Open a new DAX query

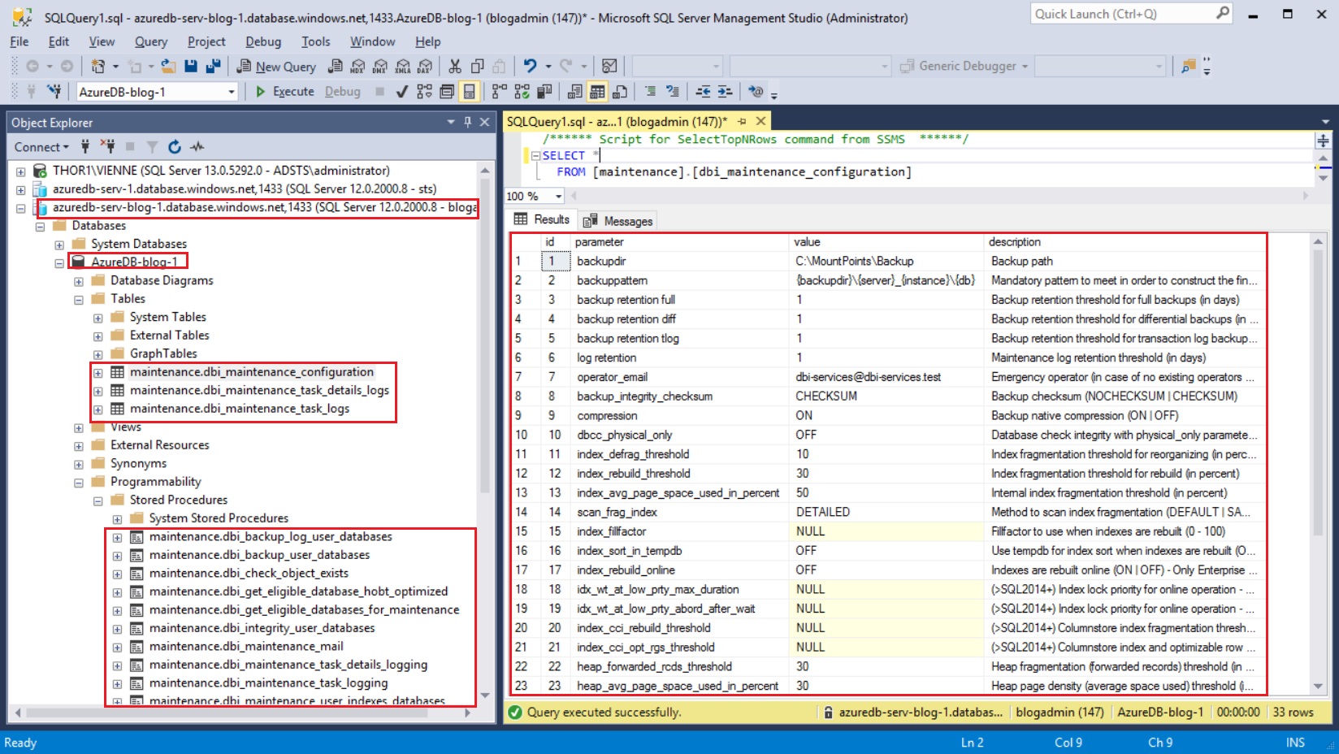click(425, 66)
